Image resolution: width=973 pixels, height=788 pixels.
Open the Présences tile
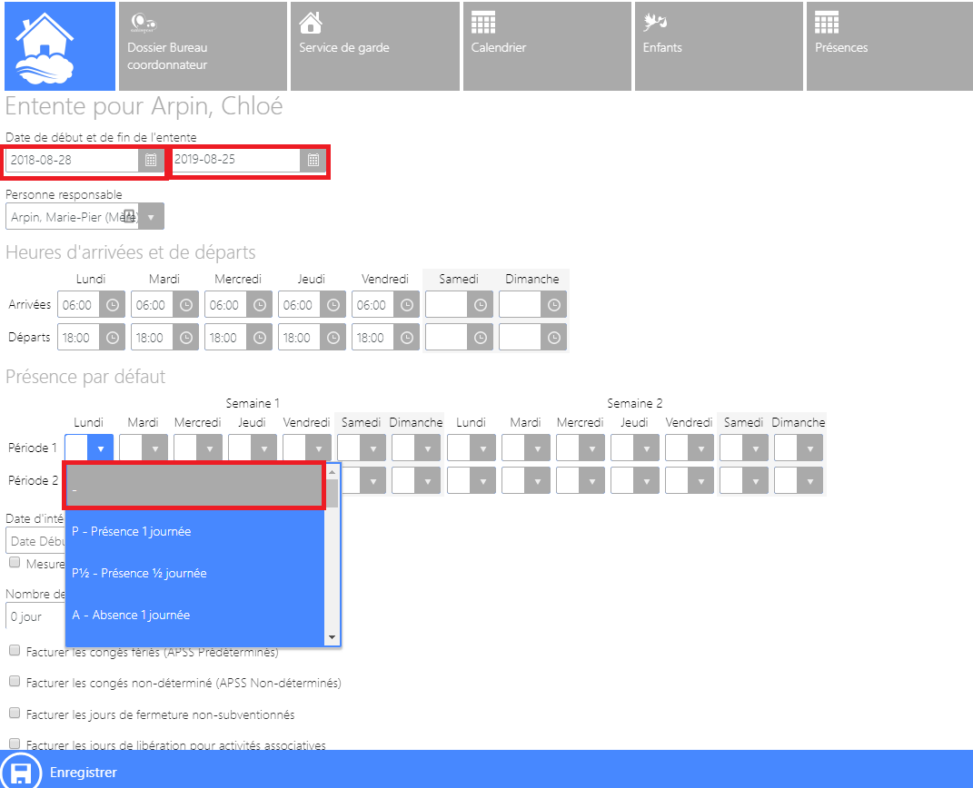click(x=889, y=46)
